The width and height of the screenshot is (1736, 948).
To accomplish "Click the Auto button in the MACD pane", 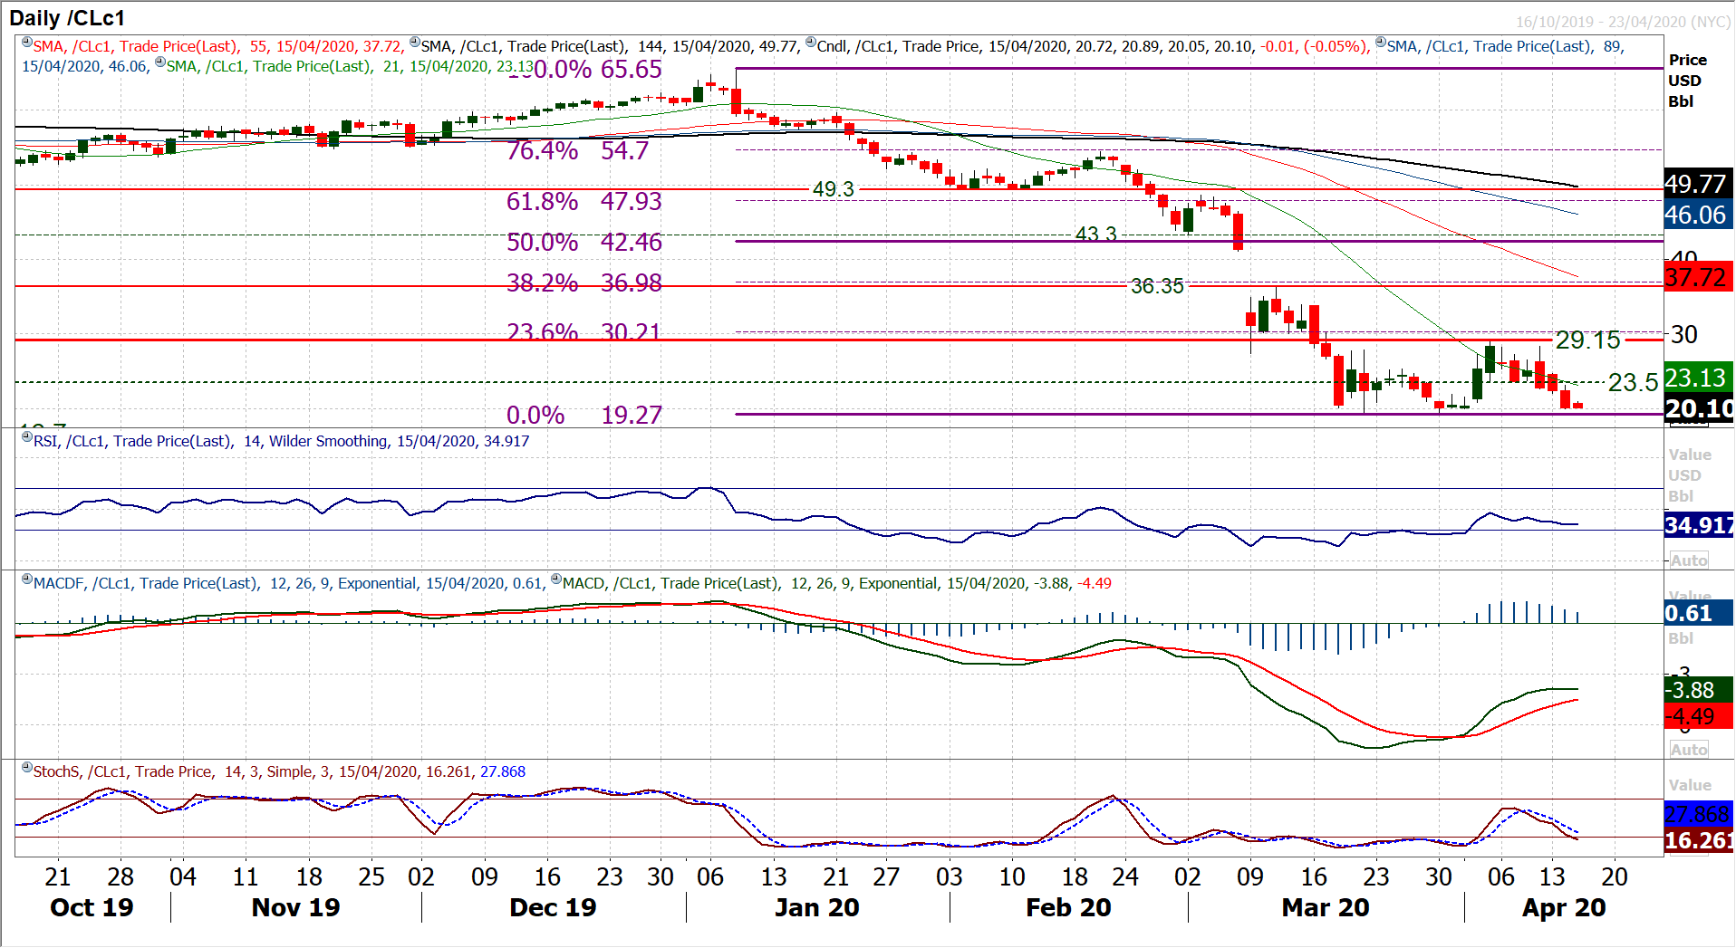I will click(1689, 750).
